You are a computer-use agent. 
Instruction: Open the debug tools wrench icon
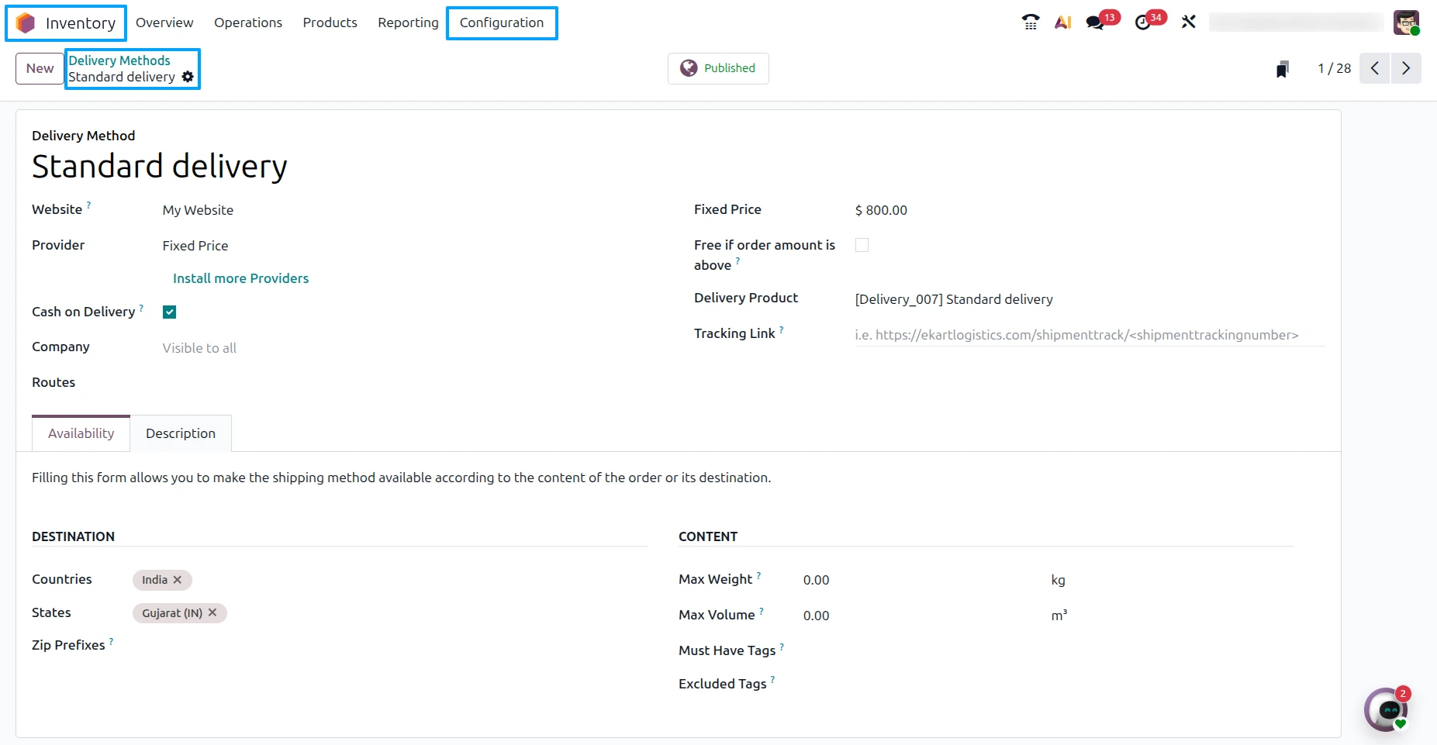pos(1188,22)
